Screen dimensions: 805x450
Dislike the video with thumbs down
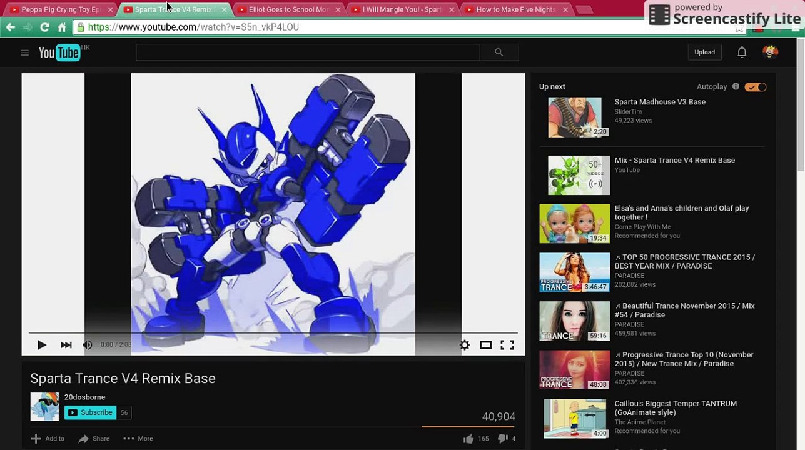(502, 439)
